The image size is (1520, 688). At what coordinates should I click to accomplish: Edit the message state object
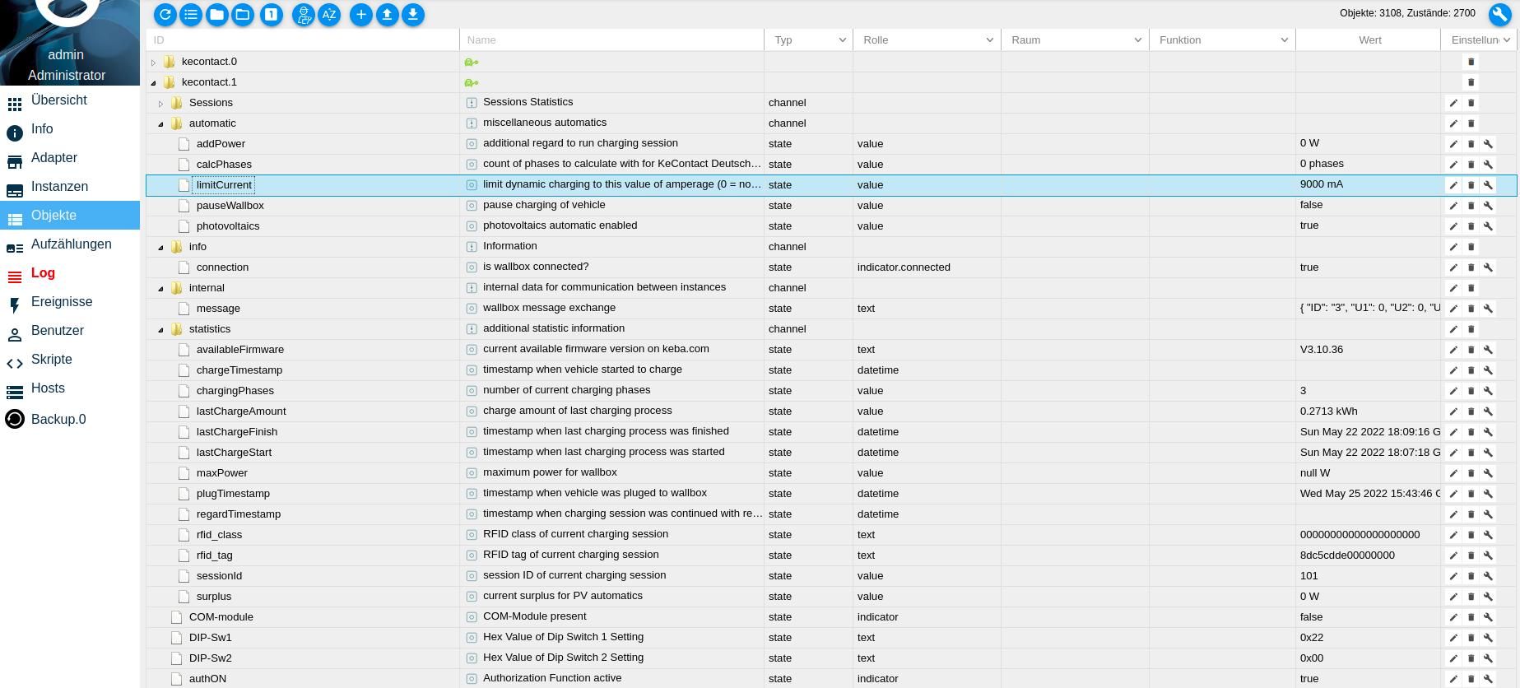coord(1453,309)
